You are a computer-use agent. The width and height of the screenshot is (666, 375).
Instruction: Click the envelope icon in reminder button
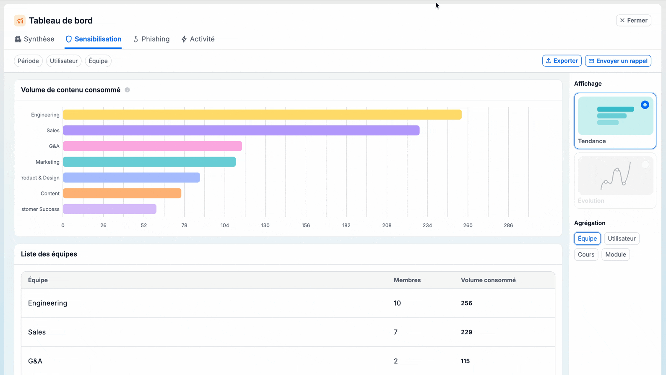591,61
